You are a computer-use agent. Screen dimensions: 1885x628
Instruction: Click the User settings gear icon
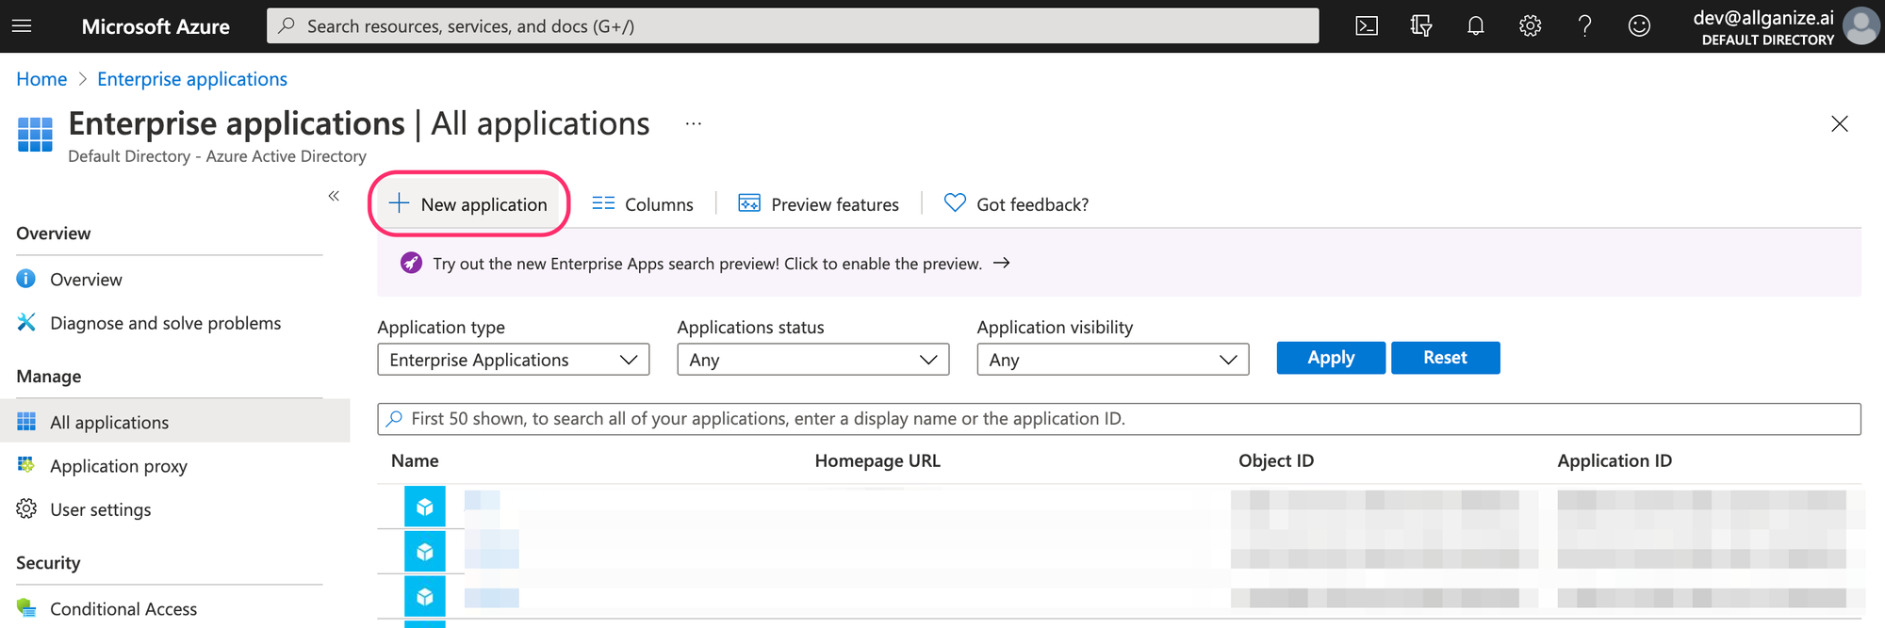pyautogui.click(x=26, y=508)
